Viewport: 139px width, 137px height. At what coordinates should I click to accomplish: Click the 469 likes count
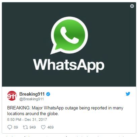click(x=50, y=127)
